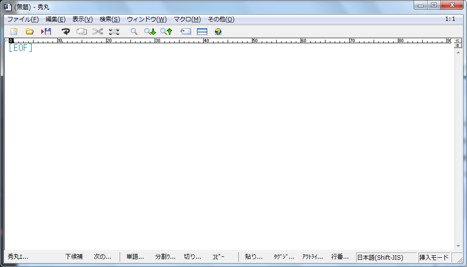The width and height of the screenshot is (467, 267).
Task: Click the 秀丸I... function key button
Action: 18,257
